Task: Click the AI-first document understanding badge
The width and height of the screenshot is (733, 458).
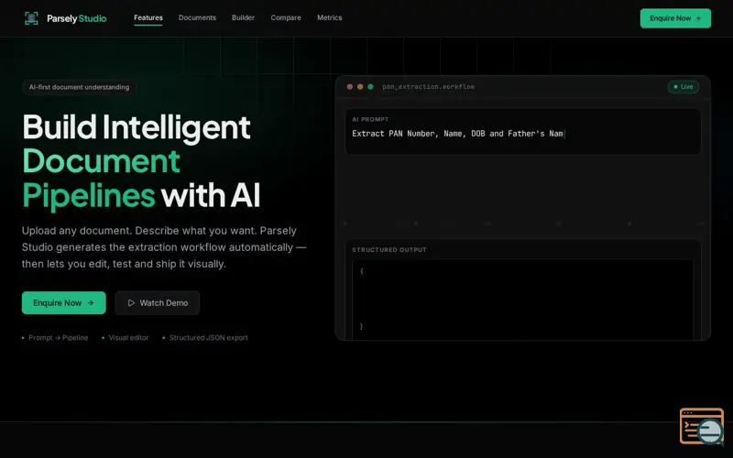Action: tap(79, 87)
